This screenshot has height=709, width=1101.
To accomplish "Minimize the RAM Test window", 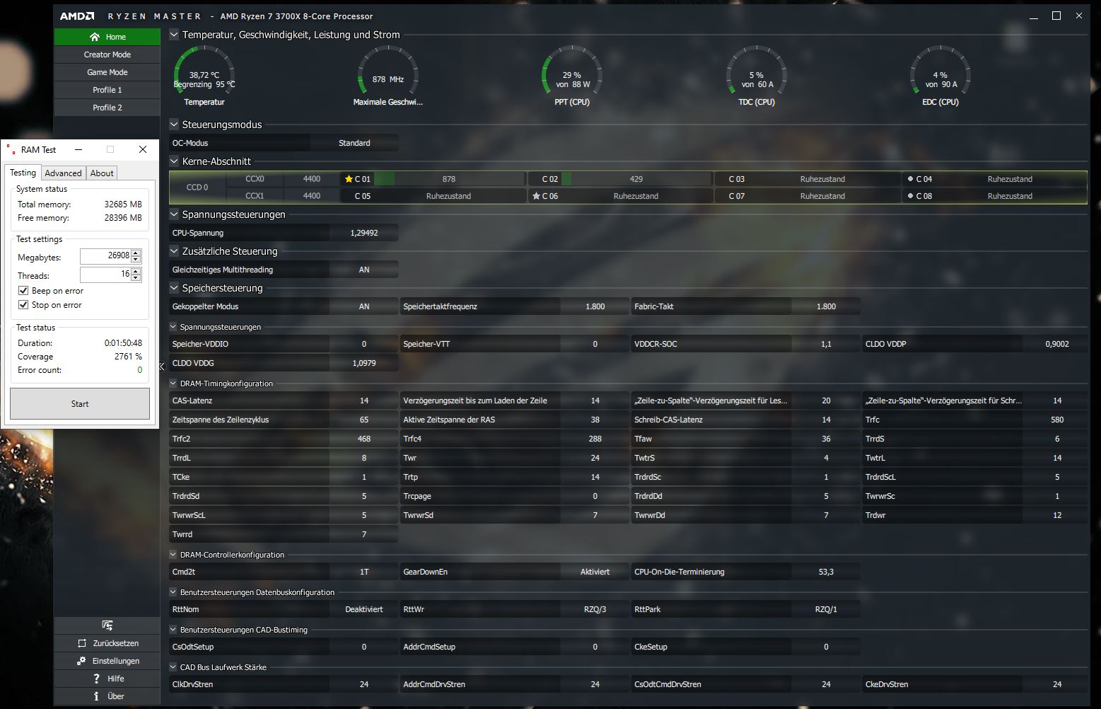I will 78,149.
